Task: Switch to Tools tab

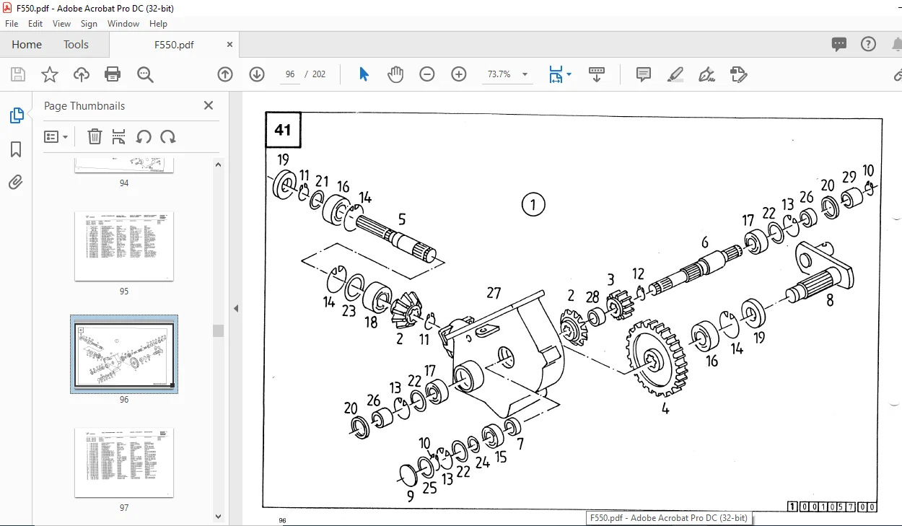Action: 76,45
